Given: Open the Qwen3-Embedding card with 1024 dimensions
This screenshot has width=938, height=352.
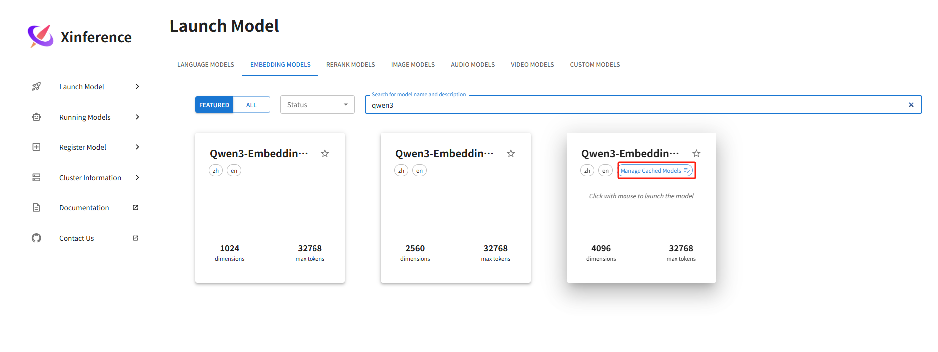Looking at the screenshot, I should pyautogui.click(x=270, y=208).
